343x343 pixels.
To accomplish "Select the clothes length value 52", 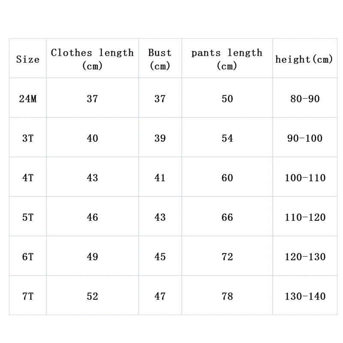I will click(93, 296).
